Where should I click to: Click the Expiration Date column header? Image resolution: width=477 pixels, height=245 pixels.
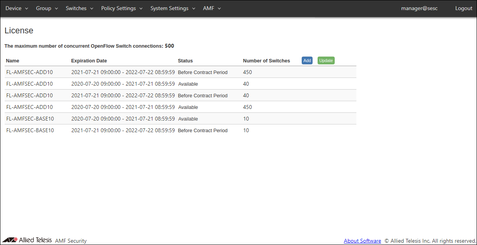tap(89, 60)
